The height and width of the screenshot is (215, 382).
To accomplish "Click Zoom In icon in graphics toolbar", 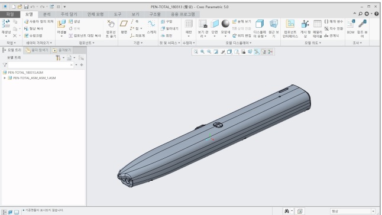I will (202, 51).
